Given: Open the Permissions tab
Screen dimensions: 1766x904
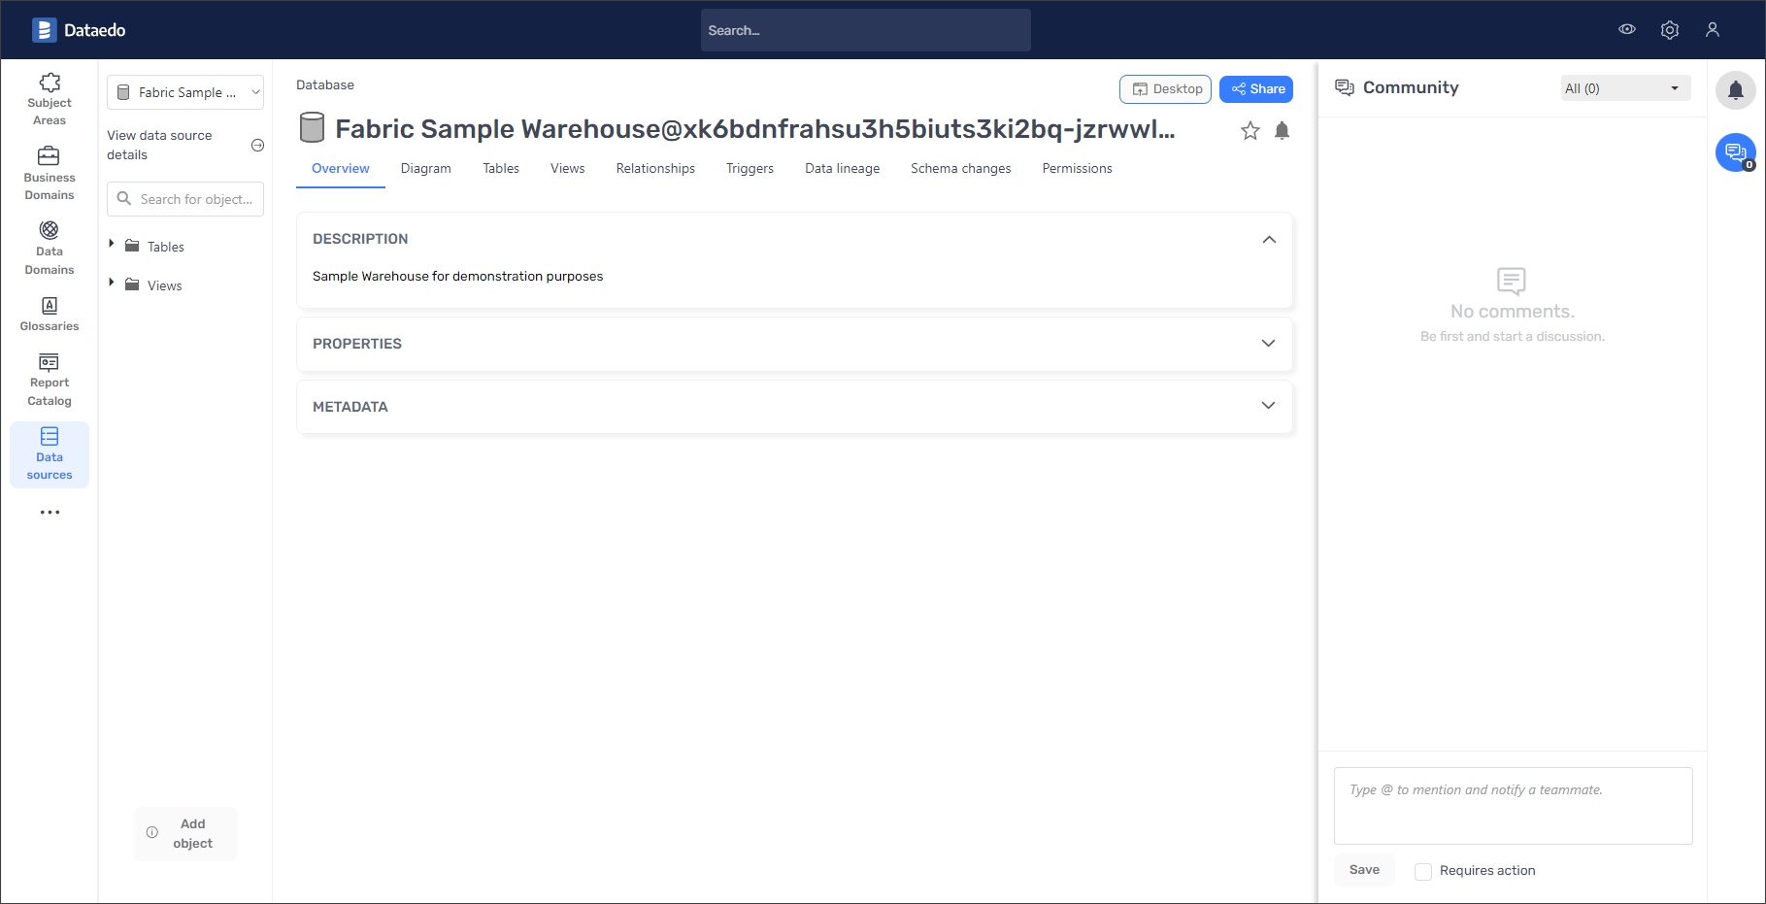Looking at the screenshot, I should [x=1078, y=169].
